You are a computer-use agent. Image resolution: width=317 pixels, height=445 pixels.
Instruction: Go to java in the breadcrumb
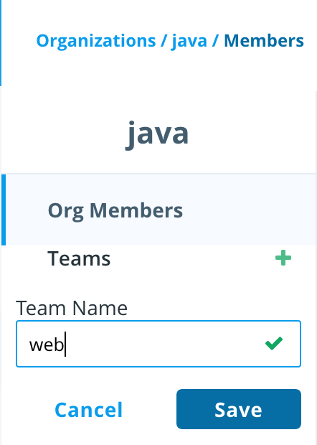point(189,41)
